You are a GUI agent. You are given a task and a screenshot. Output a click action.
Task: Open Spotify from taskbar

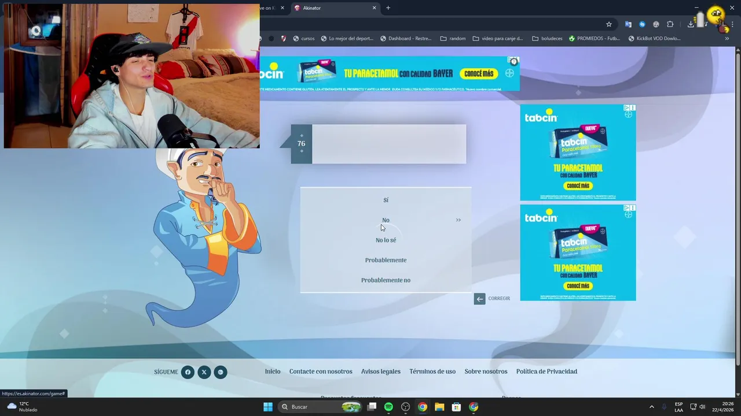tap(388, 407)
